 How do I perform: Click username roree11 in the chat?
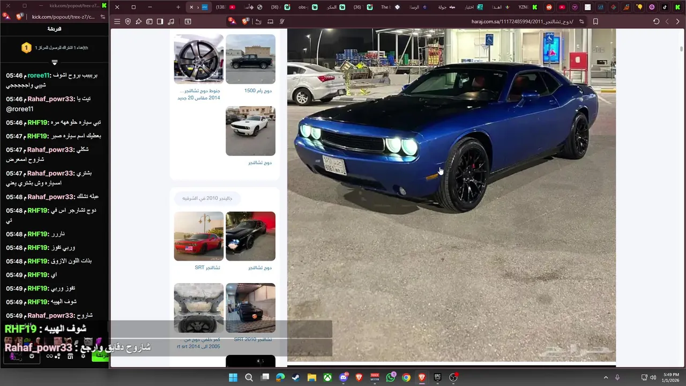click(39, 76)
